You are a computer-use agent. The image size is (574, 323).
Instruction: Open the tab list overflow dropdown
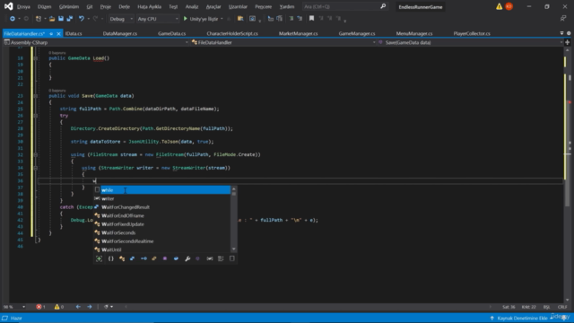click(x=562, y=33)
